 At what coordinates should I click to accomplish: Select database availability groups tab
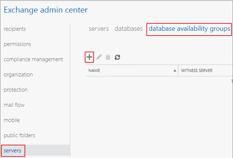pos(189,29)
